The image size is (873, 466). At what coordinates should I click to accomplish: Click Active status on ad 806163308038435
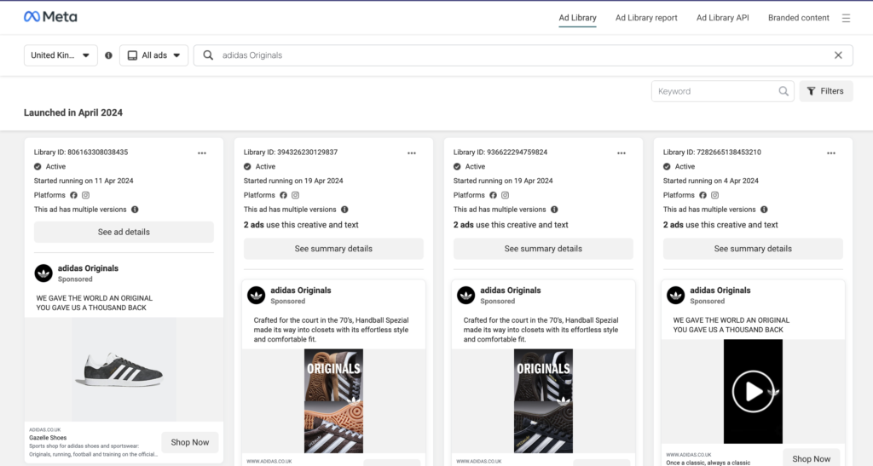click(50, 166)
